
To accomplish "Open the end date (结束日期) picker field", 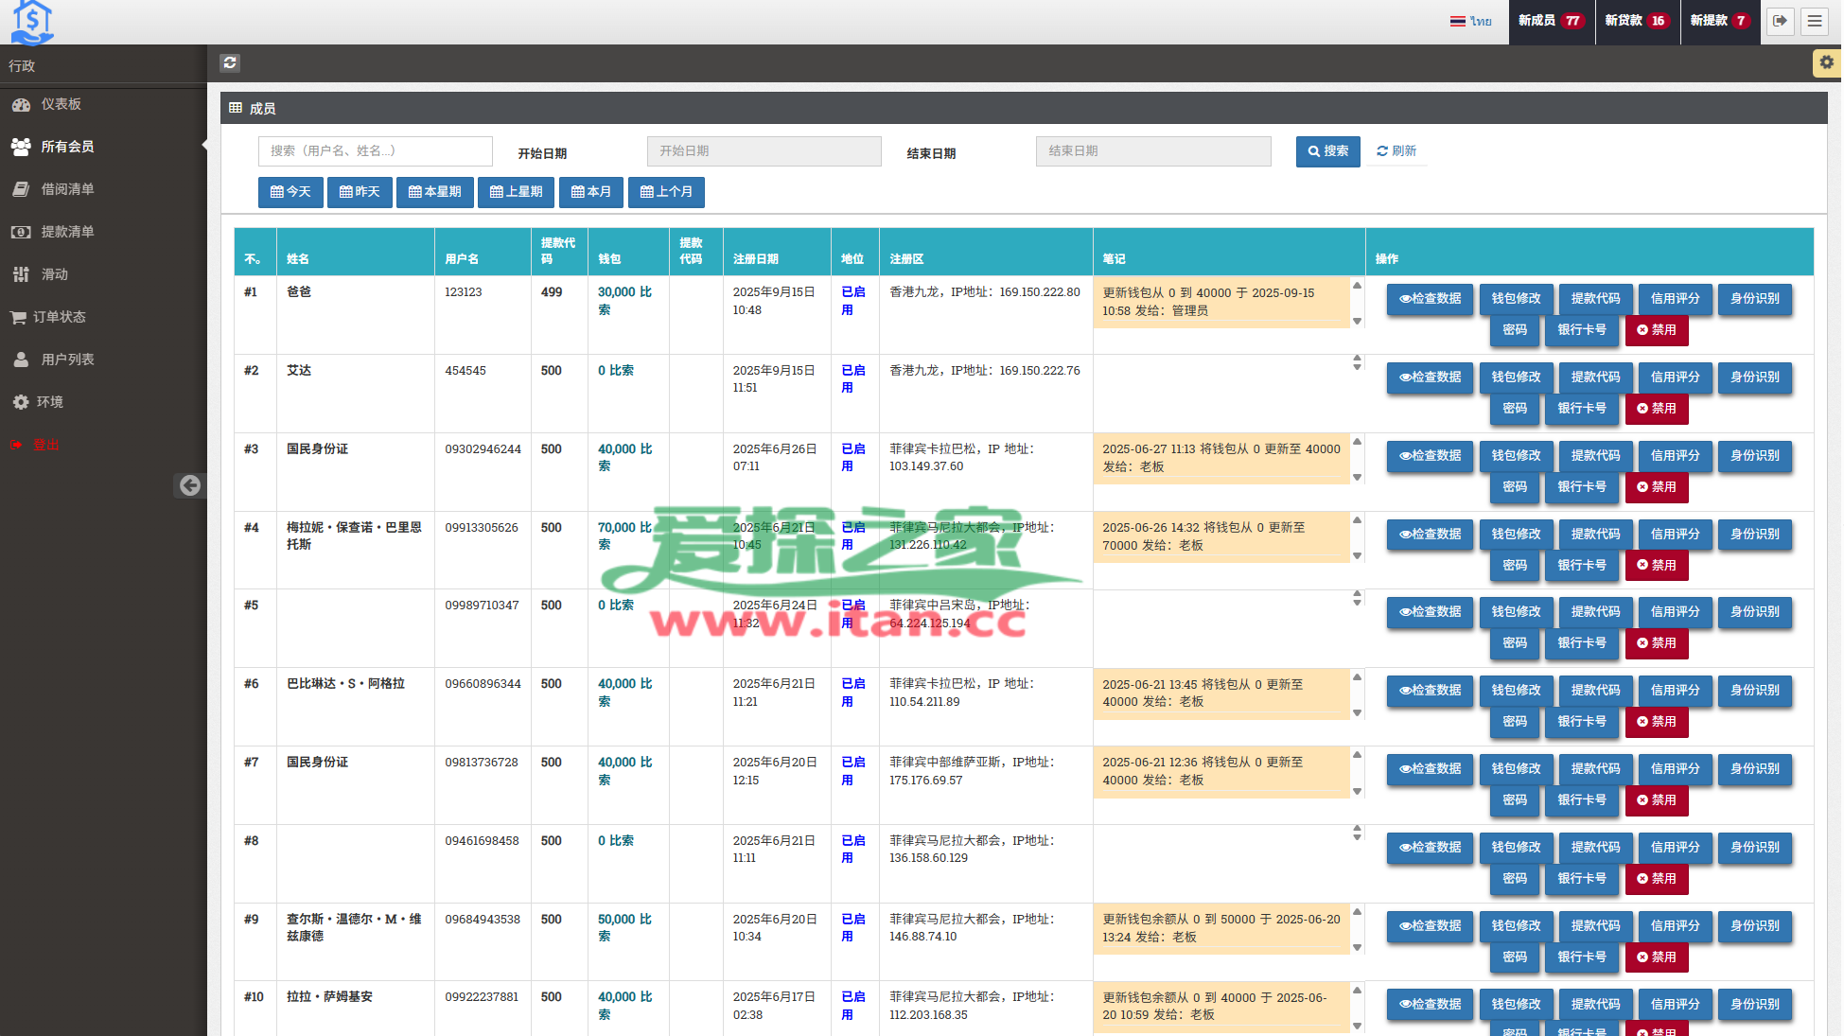I will pos(1152,151).
